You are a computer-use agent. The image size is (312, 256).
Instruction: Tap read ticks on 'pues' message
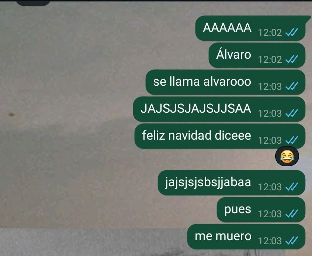[291, 214]
